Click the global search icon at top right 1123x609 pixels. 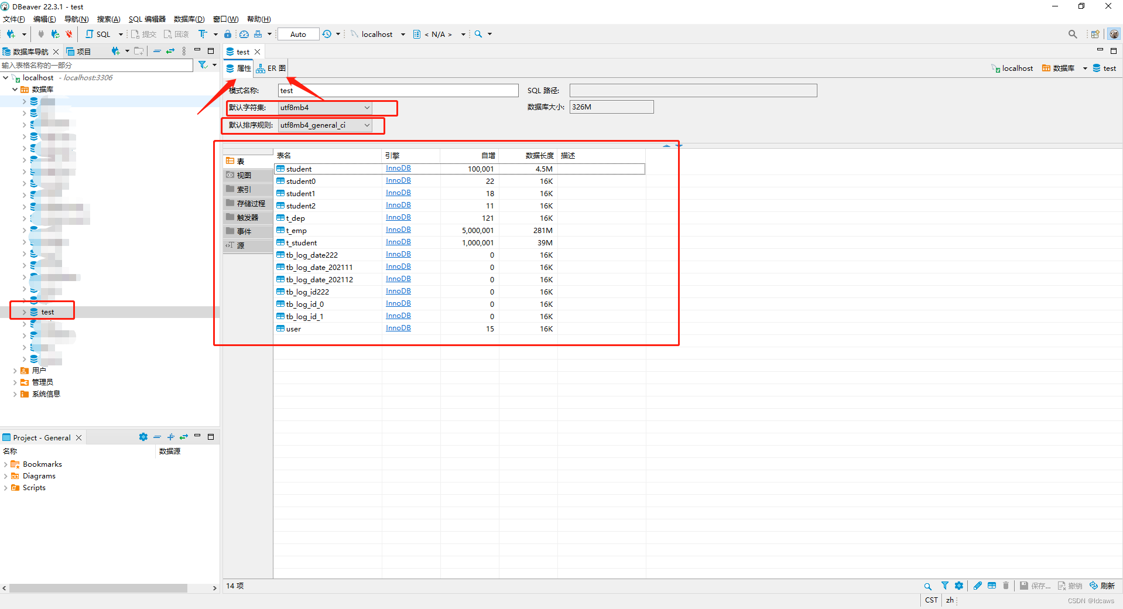point(1073,34)
